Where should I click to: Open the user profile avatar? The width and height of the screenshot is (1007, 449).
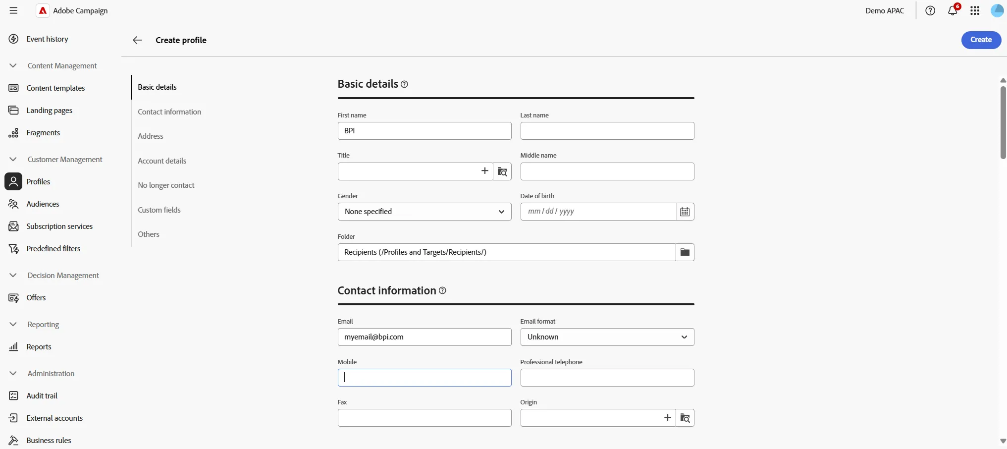coord(997,10)
